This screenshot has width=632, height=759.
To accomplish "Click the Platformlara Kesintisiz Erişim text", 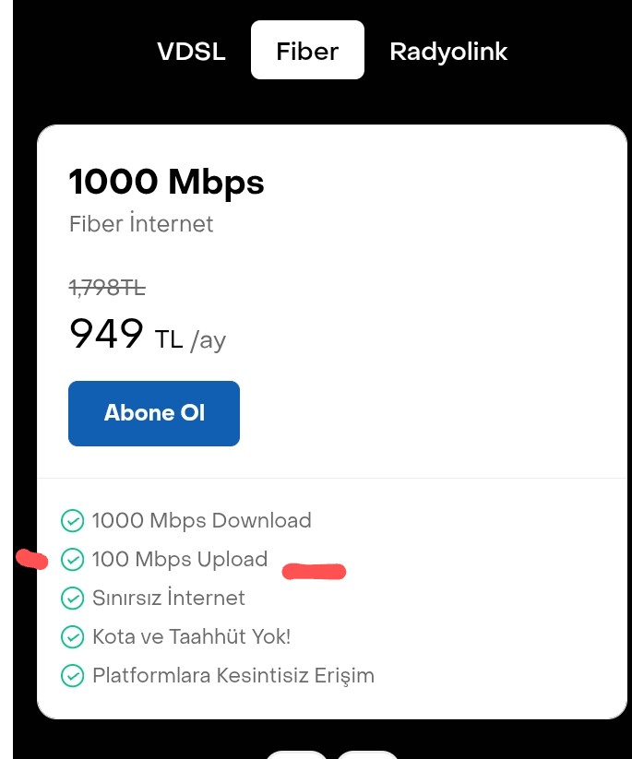I will click(x=233, y=676).
